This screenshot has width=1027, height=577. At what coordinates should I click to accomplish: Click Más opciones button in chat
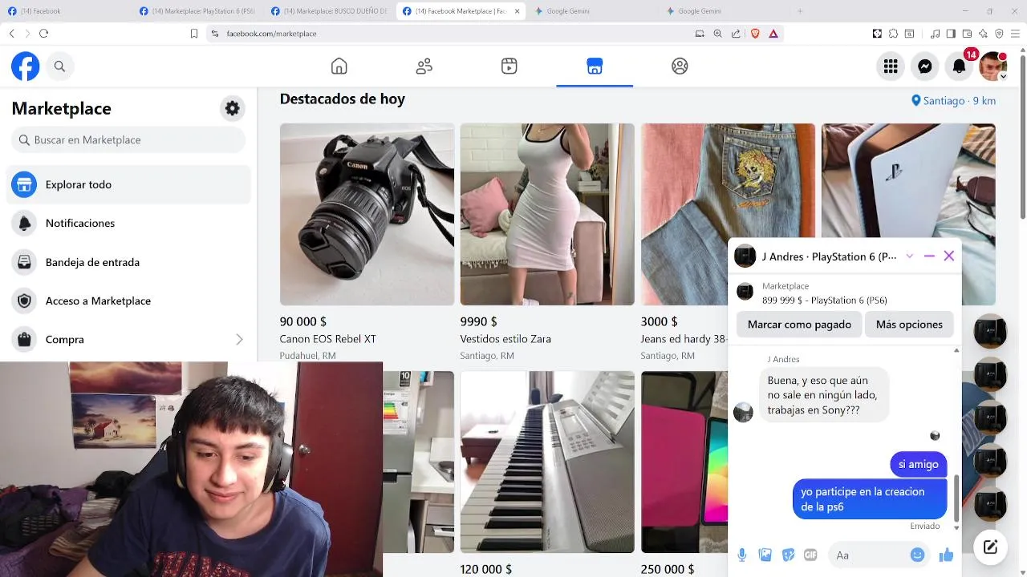[x=909, y=325]
